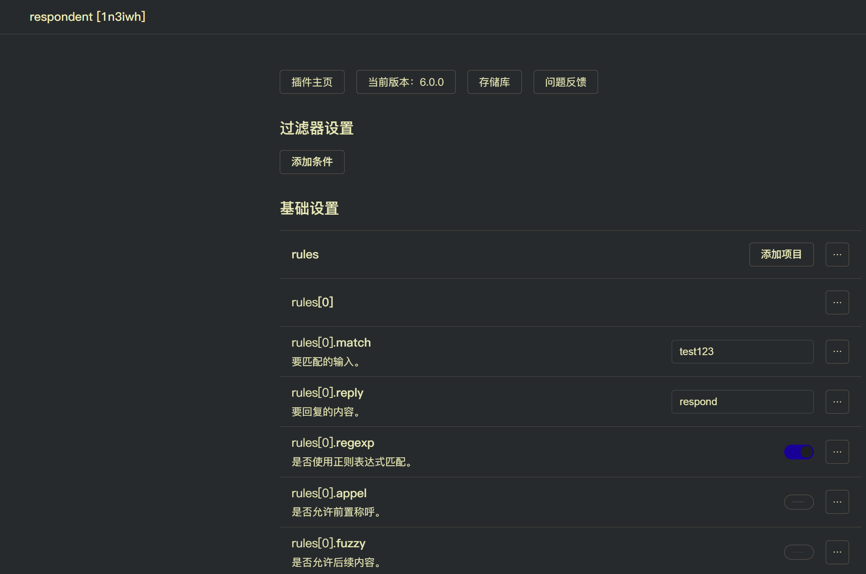The image size is (866, 574).
Task: Open options menu for rules[0].fuzzy
Action: coord(837,552)
